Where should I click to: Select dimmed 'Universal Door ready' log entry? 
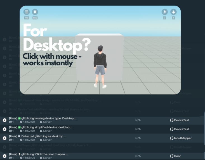[102, 102]
